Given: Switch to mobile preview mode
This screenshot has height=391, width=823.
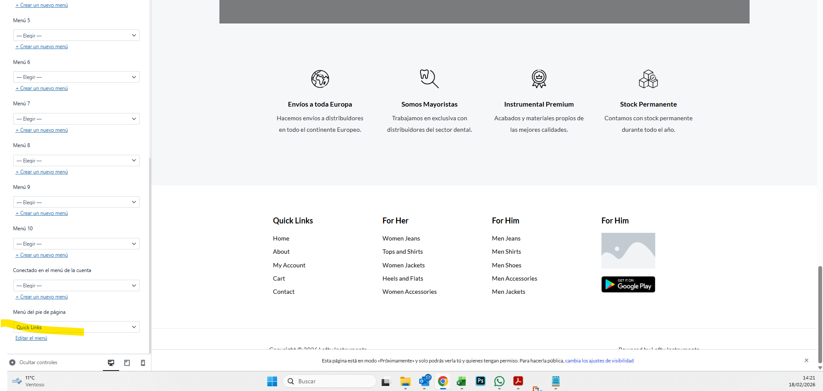Looking at the screenshot, I should [x=143, y=362].
